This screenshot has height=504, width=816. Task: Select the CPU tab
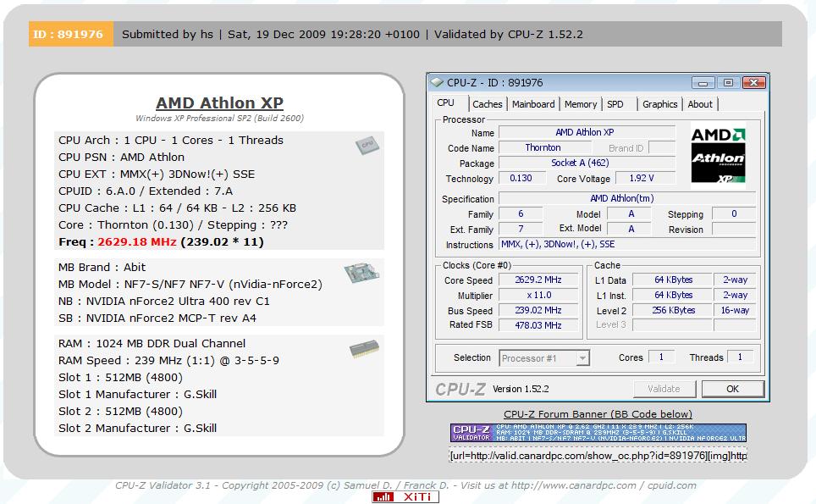pyautogui.click(x=446, y=103)
